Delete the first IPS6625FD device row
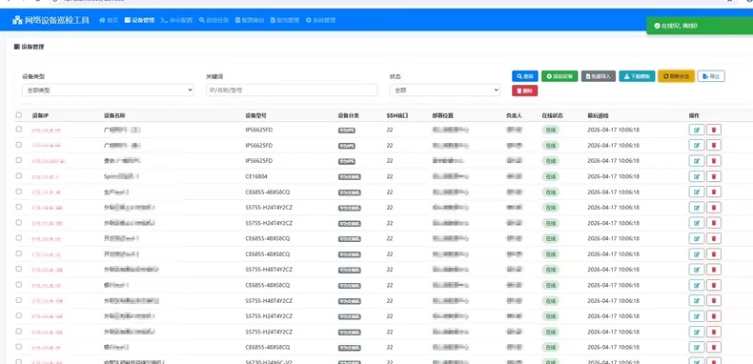753x364 pixels. (714, 130)
